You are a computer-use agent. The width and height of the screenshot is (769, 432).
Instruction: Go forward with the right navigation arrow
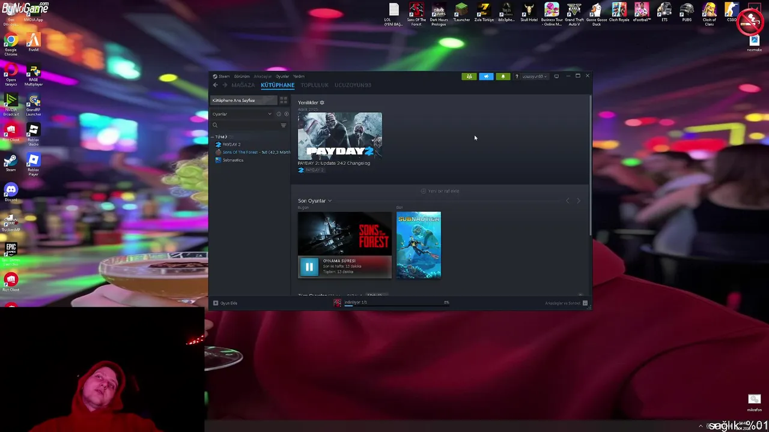pos(225,85)
